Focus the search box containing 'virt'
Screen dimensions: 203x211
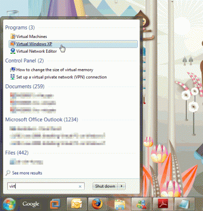point(46,186)
